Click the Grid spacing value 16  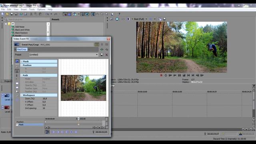pyautogui.click(x=44, y=108)
